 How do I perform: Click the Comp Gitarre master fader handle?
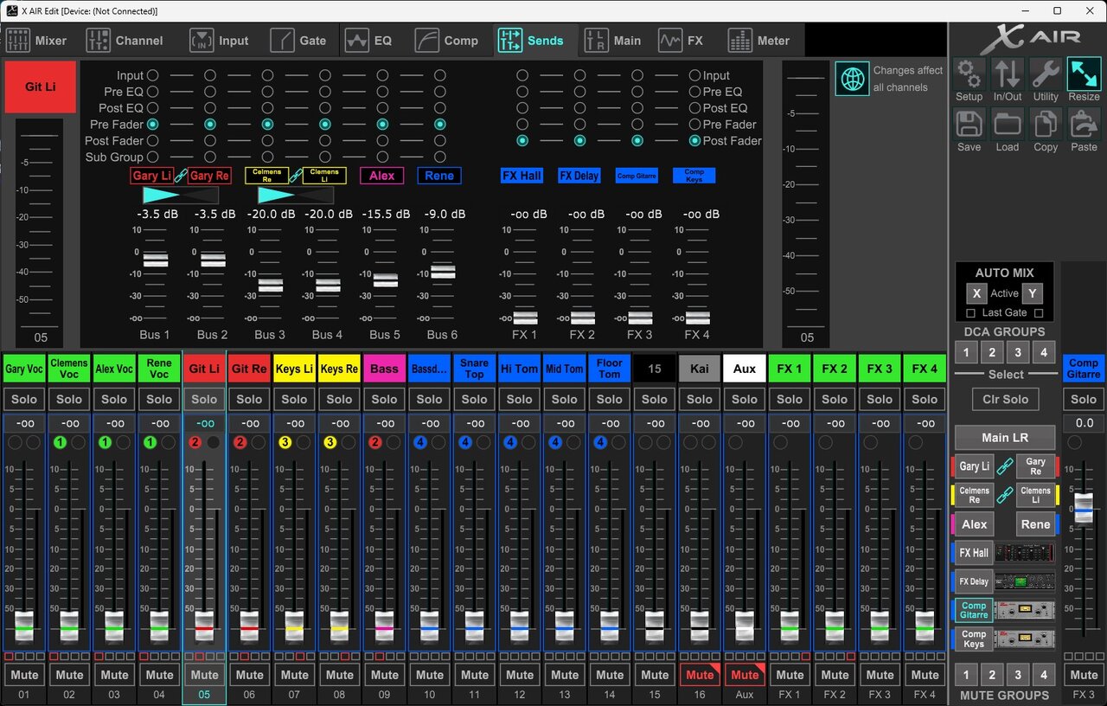coord(1084,508)
